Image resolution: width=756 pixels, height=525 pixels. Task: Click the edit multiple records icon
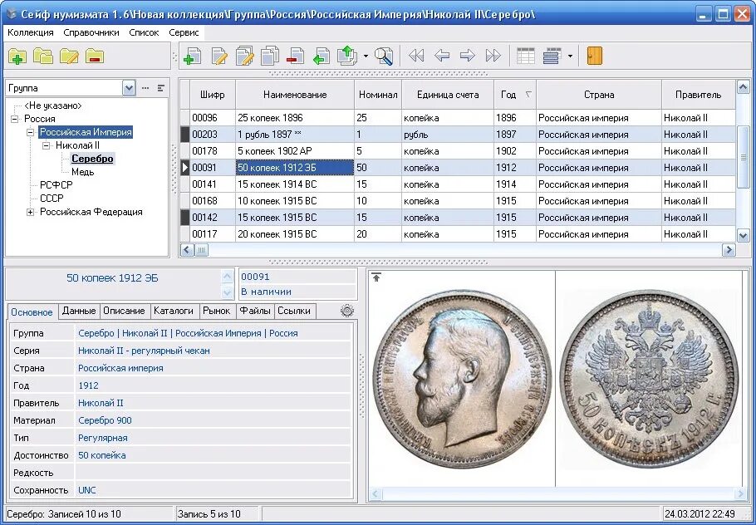[x=244, y=56]
